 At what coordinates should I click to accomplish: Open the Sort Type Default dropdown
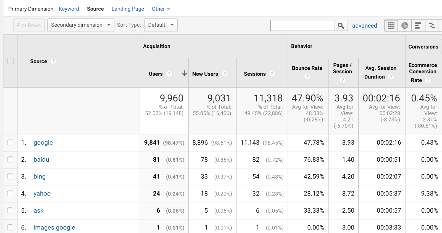[161, 25]
